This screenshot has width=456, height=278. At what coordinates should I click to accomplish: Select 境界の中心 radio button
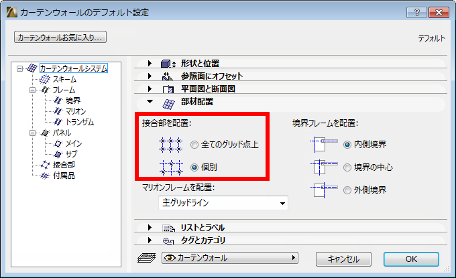(x=347, y=167)
